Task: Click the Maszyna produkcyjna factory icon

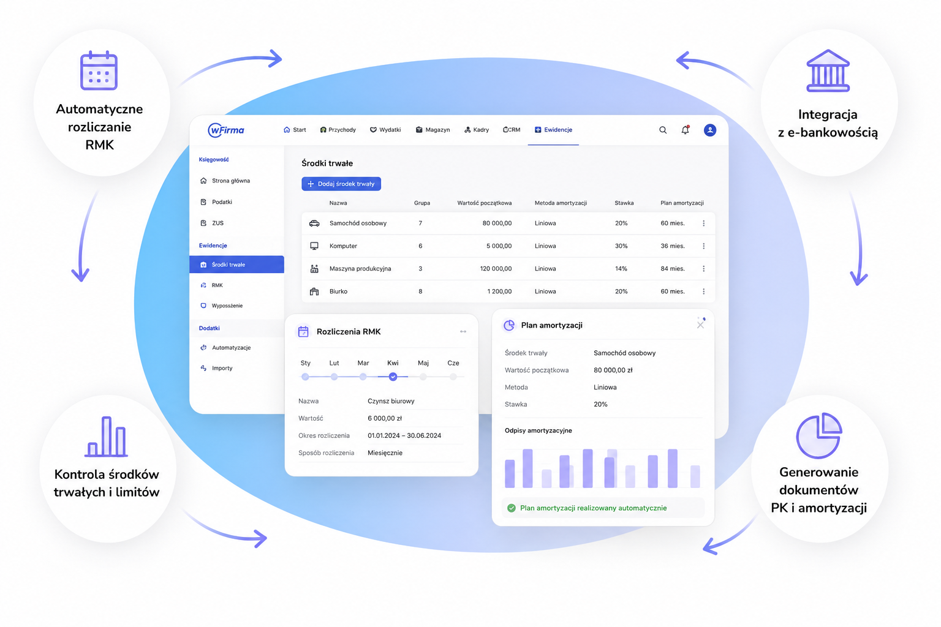Action: point(314,269)
